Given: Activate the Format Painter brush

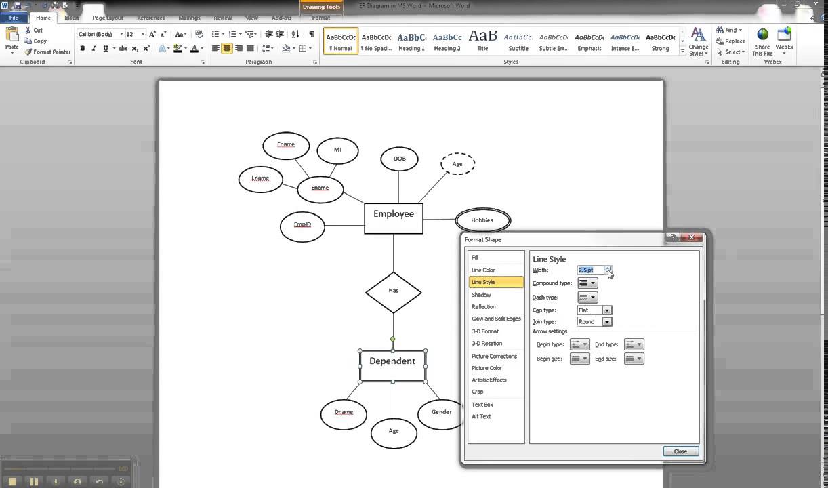Looking at the screenshot, I should coord(47,52).
